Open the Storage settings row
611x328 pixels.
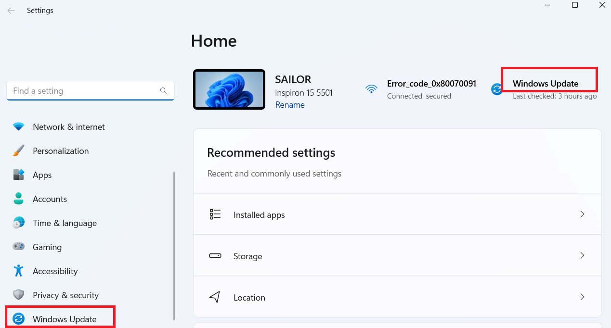point(397,256)
